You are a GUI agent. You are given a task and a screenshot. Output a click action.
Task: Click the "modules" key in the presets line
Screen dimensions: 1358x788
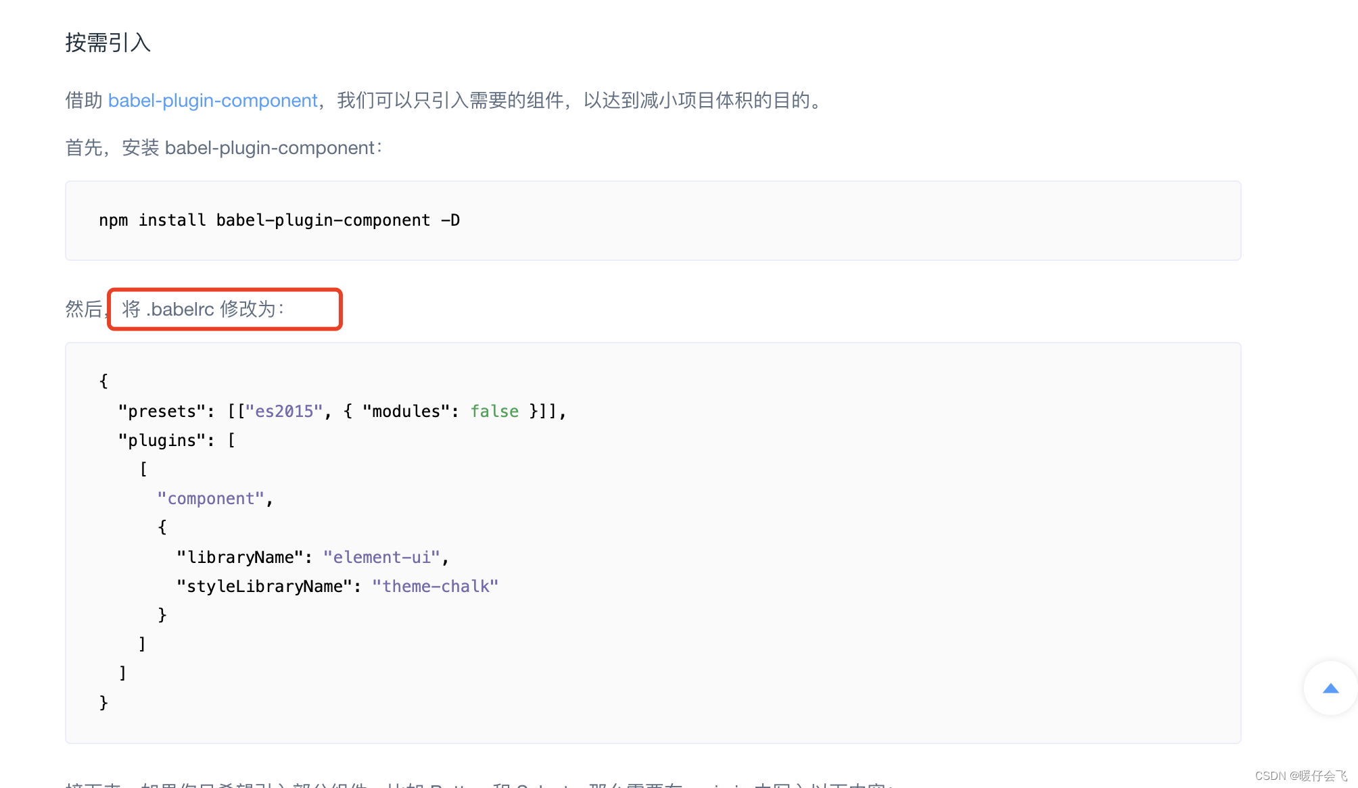tap(406, 411)
